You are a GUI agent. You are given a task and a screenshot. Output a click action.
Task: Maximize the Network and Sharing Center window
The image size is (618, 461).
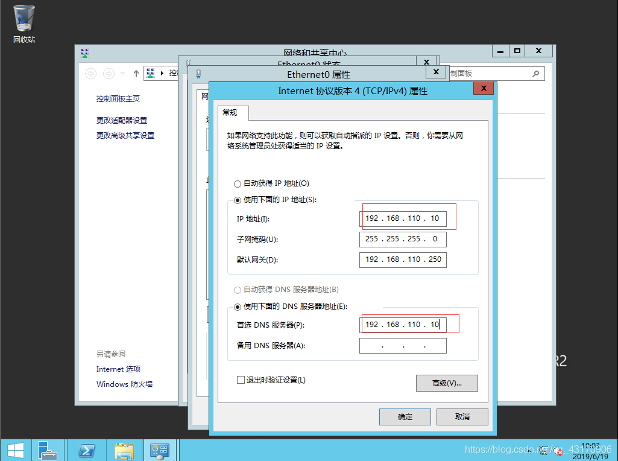(517, 51)
